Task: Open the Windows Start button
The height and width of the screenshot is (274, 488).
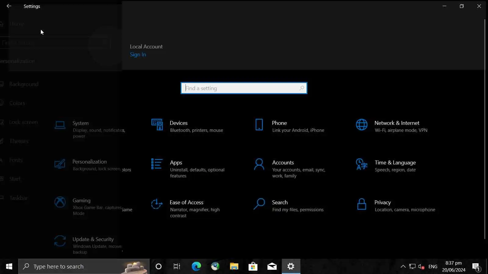Action: coord(9,266)
